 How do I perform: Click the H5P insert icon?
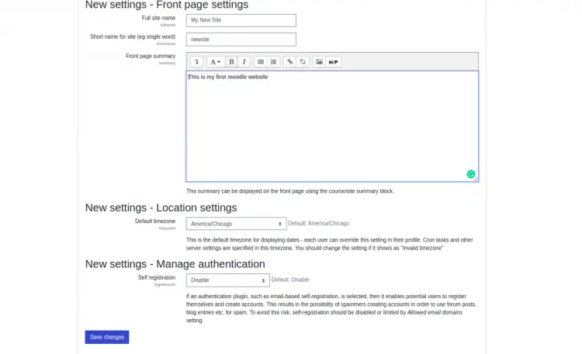coord(334,62)
